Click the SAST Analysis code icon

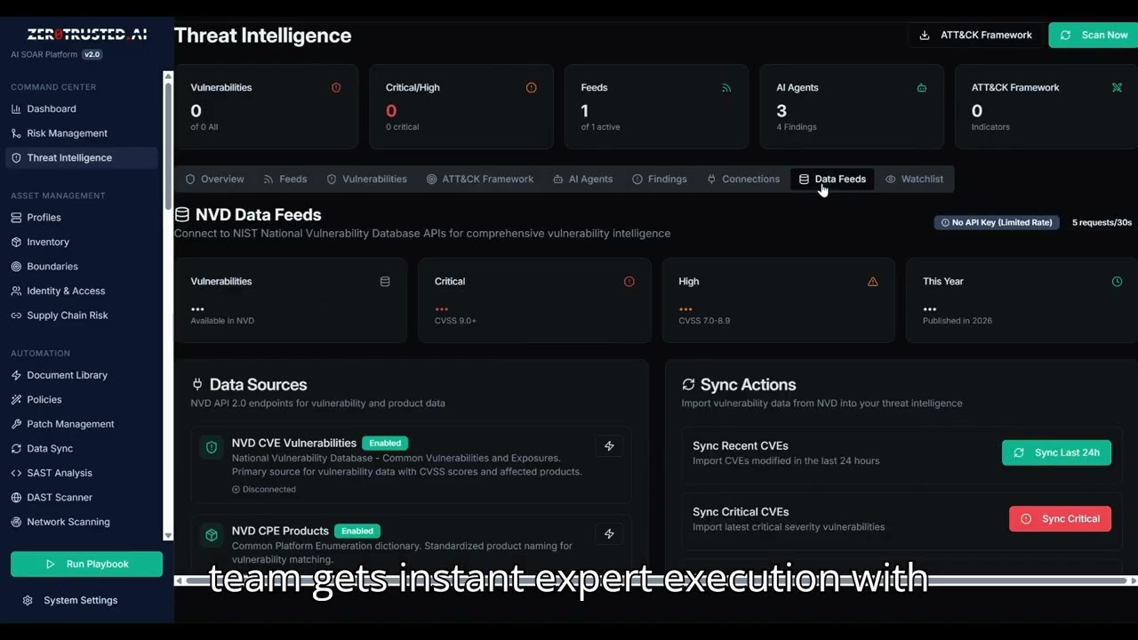tap(16, 473)
